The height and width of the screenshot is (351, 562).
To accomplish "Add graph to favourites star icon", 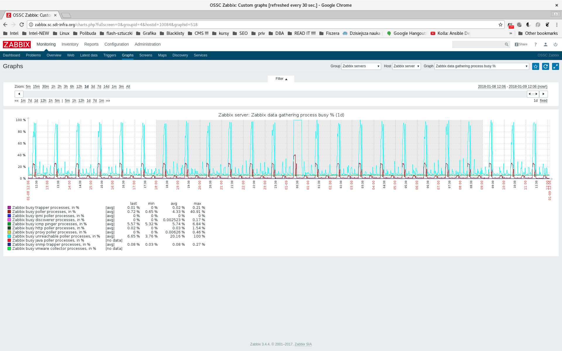I will 536,66.
